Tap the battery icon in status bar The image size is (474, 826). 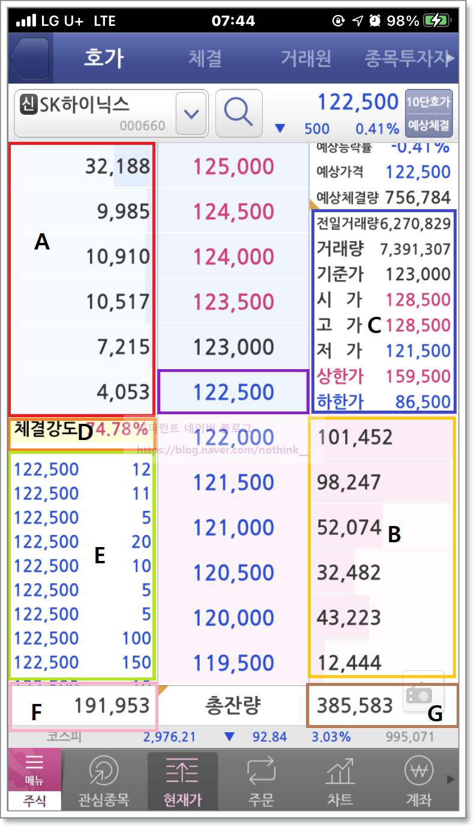pyautogui.click(x=439, y=21)
